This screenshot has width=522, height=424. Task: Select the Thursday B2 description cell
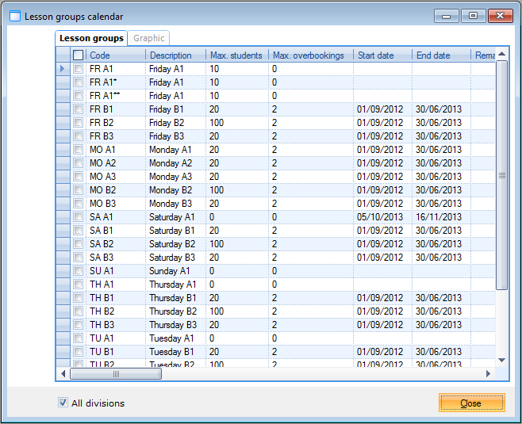pos(175,311)
